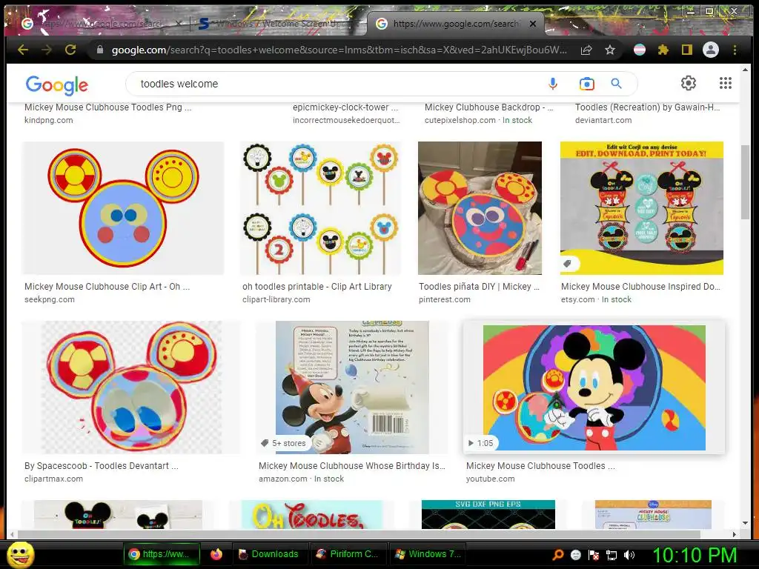Viewport: 759px width, 569px height.
Task: Click By Spacescoob - Toodles Devantart link
Action: click(x=101, y=466)
